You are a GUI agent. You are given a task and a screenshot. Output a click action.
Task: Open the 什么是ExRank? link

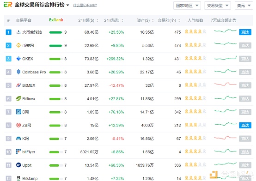pyautogui.click(x=85, y=5)
